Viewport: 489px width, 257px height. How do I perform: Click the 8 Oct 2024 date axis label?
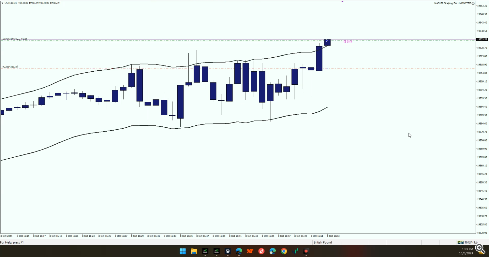[6, 236]
